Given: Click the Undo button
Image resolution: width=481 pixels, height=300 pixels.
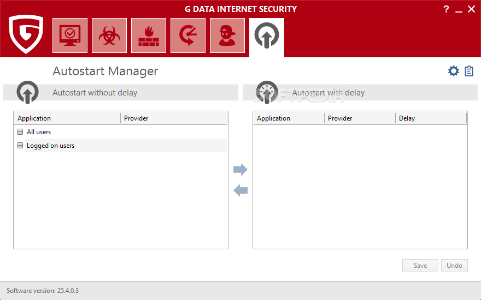Looking at the screenshot, I should pos(454,266).
